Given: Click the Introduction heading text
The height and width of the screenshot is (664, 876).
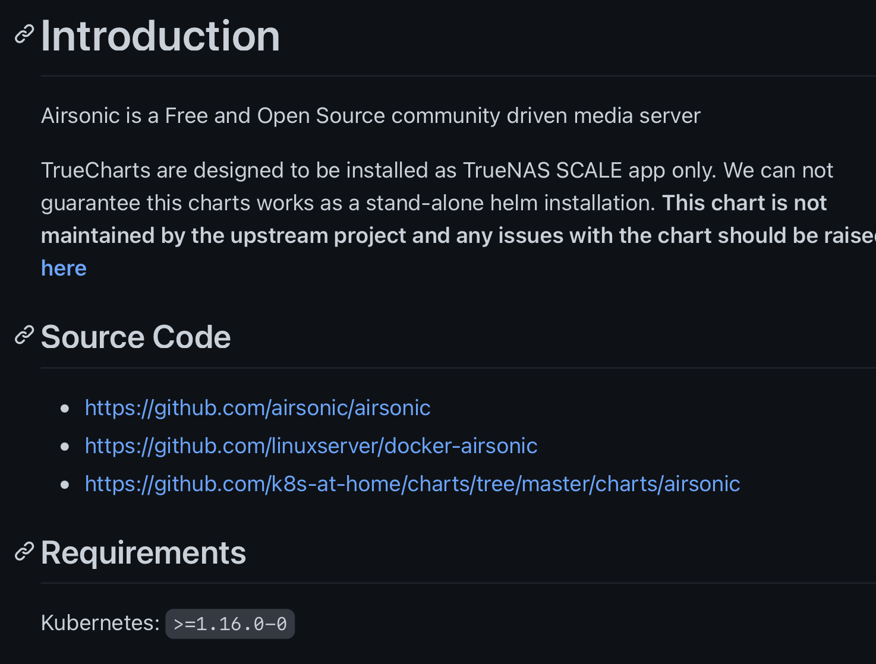Looking at the screenshot, I should (x=160, y=36).
